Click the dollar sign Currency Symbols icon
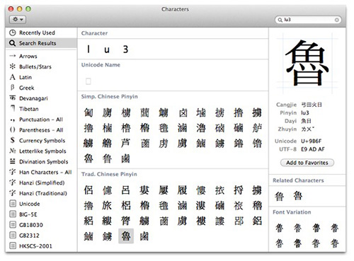Viewport: 354px width, 261px height. 12,140
